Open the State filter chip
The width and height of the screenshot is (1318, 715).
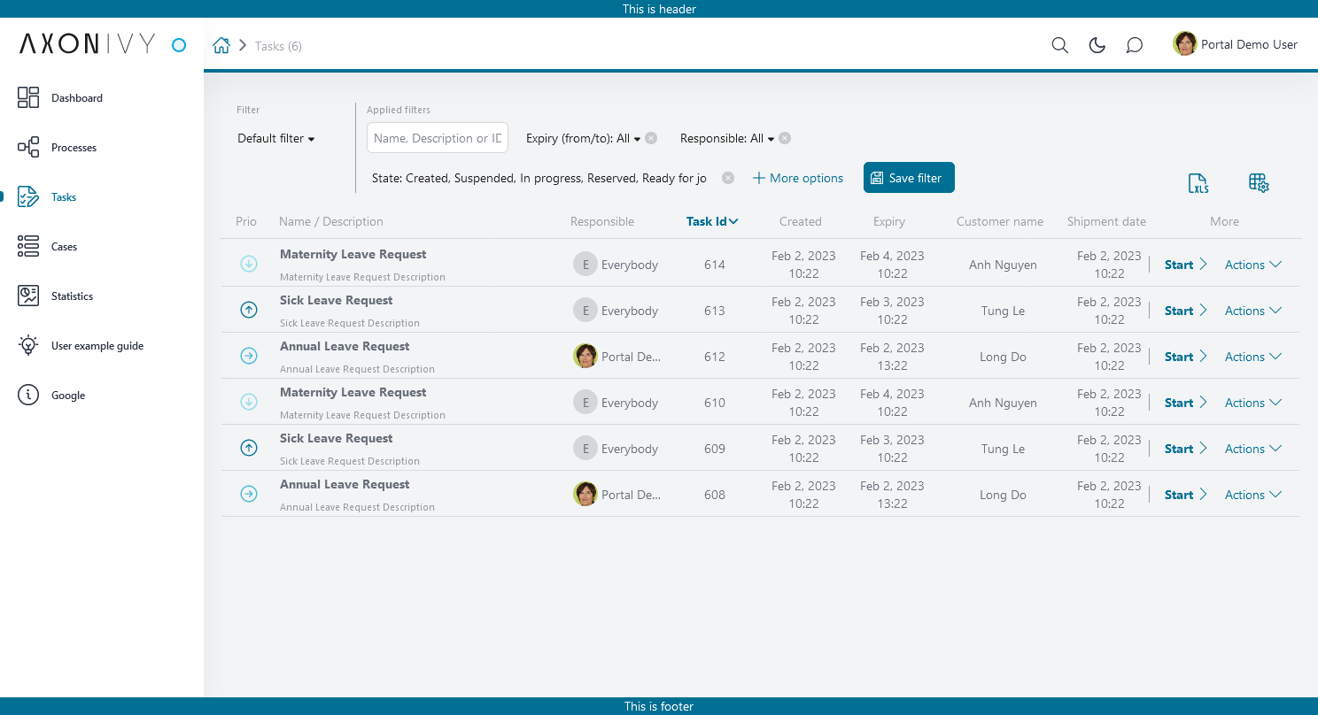(x=539, y=178)
